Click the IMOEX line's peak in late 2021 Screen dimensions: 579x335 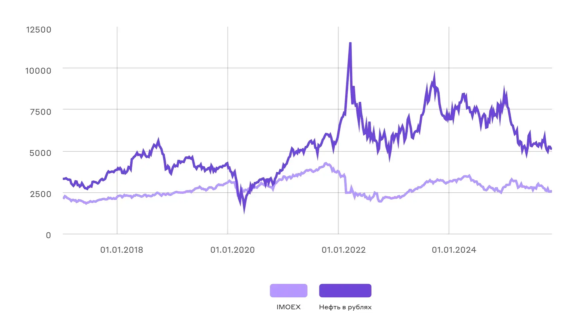coord(326,164)
